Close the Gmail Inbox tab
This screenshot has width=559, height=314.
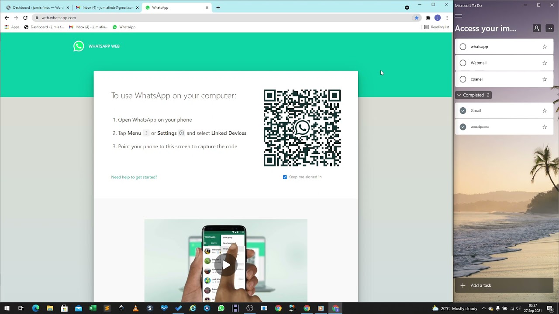tap(138, 7)
